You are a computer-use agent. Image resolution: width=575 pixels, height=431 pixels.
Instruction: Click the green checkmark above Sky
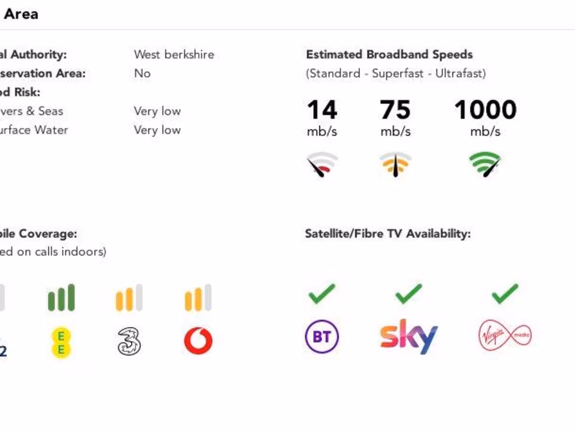[408, 294]
